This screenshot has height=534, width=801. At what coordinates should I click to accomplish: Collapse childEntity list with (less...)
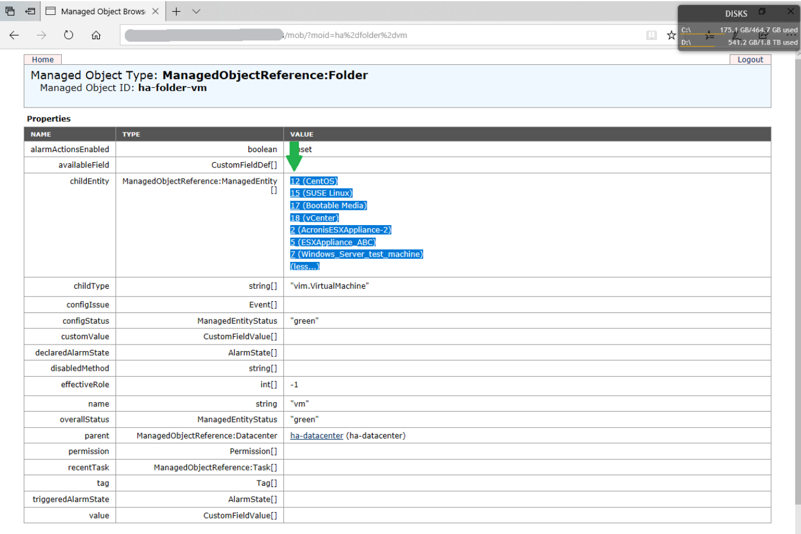click(x=304, y=267)
